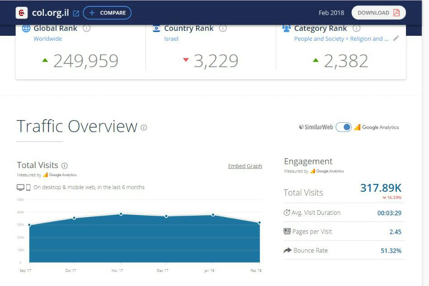Open the Israel country rank link
429x286 pixels.
click(171, 39)
